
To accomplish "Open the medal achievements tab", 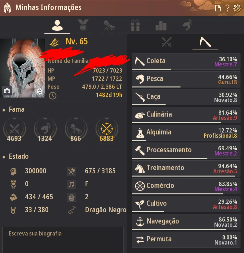I will click(83, 25).
